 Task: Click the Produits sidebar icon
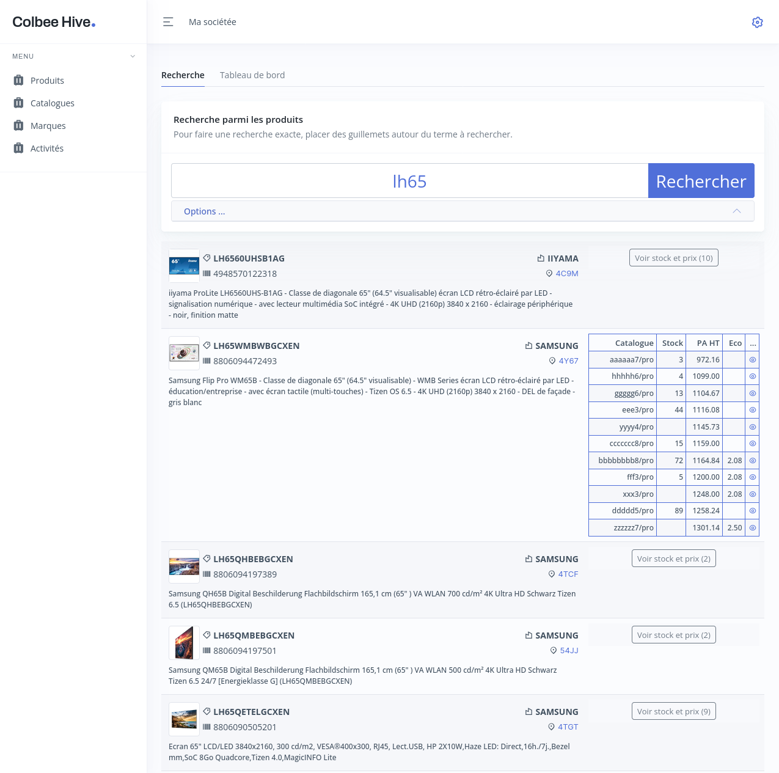pyautogui.click(x=18, y=80)
